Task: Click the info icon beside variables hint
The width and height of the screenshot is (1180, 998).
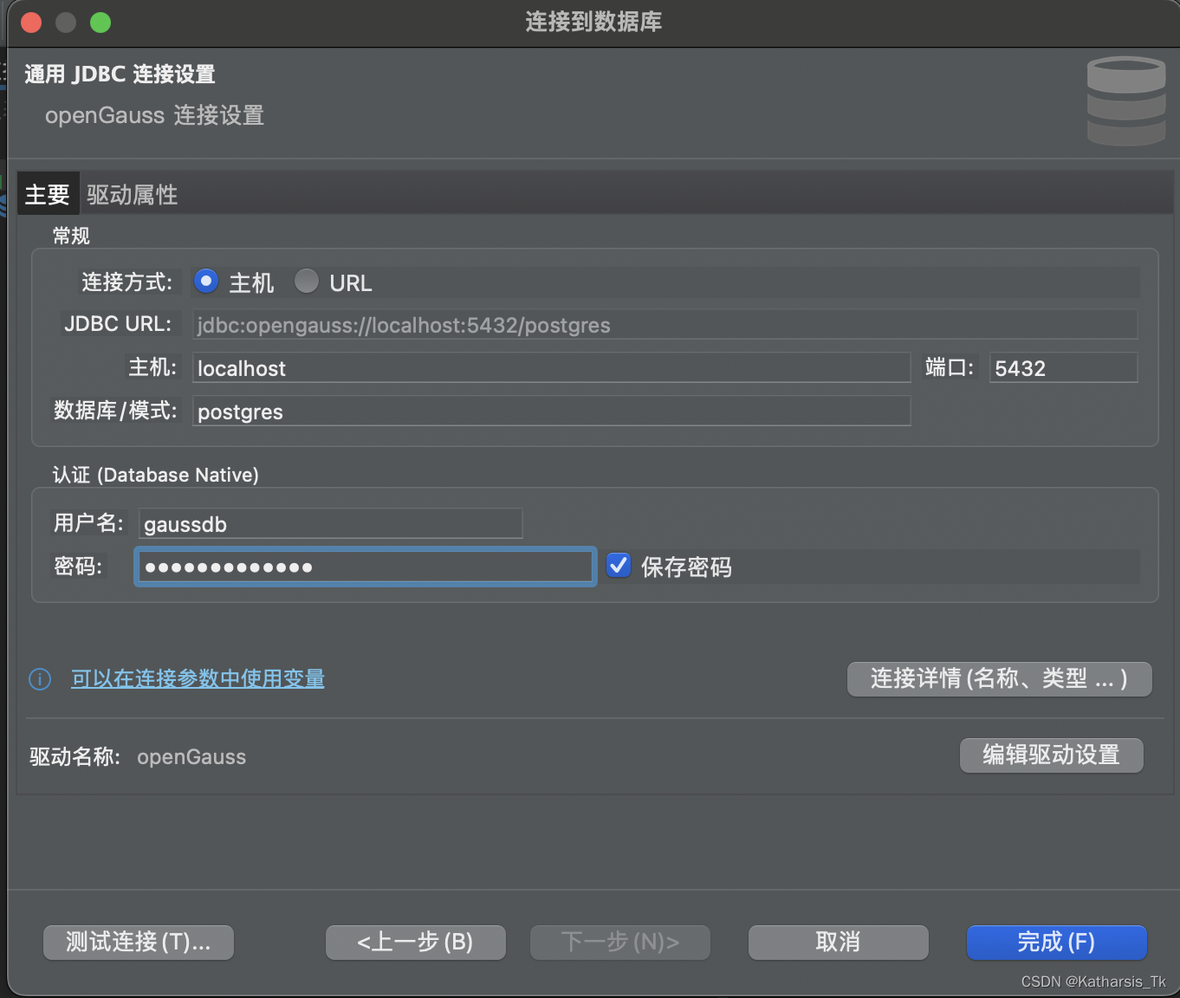Action: point(40,679)
